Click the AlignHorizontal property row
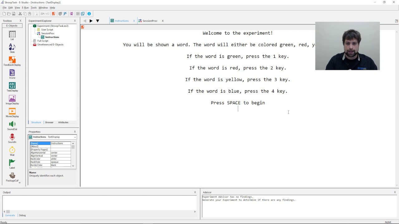The image size is (399, 224). click(x=50, y=153)
